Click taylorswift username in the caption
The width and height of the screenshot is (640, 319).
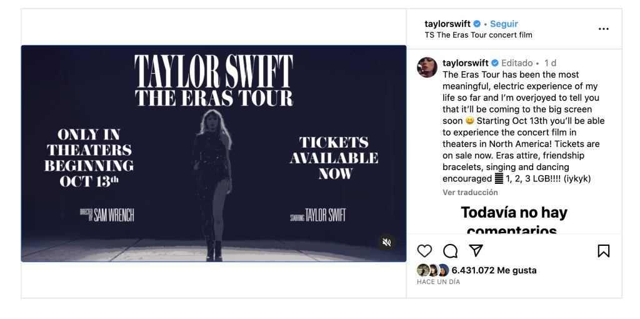465,63
